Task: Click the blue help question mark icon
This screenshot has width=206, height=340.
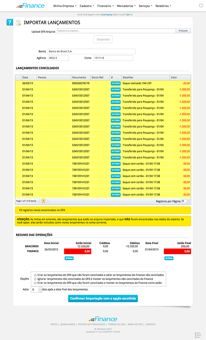Action: click(10, 22)
